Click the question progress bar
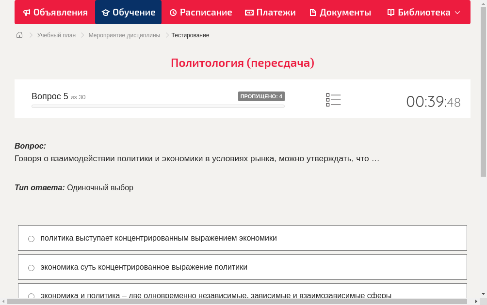This screenshot has height=305, width=487. coord(158,106)
